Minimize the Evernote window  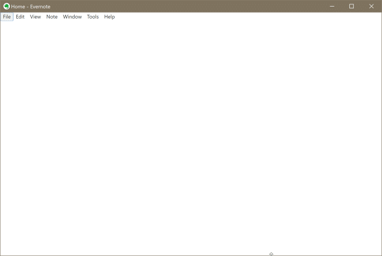pos(331,7)
